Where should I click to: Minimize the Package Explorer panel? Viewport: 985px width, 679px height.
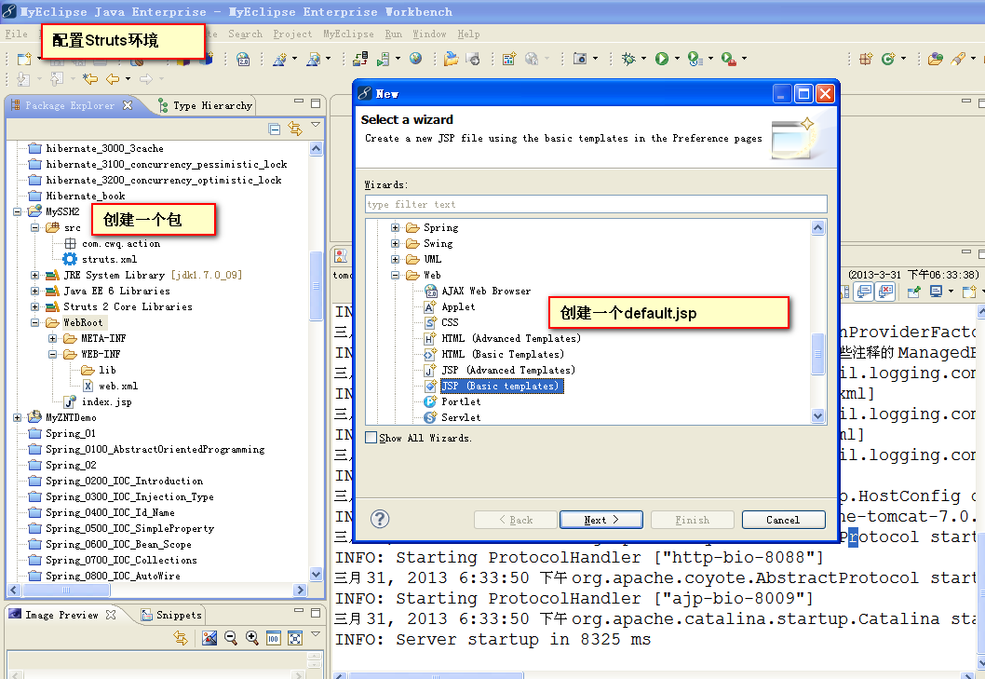tap(299, 101)
